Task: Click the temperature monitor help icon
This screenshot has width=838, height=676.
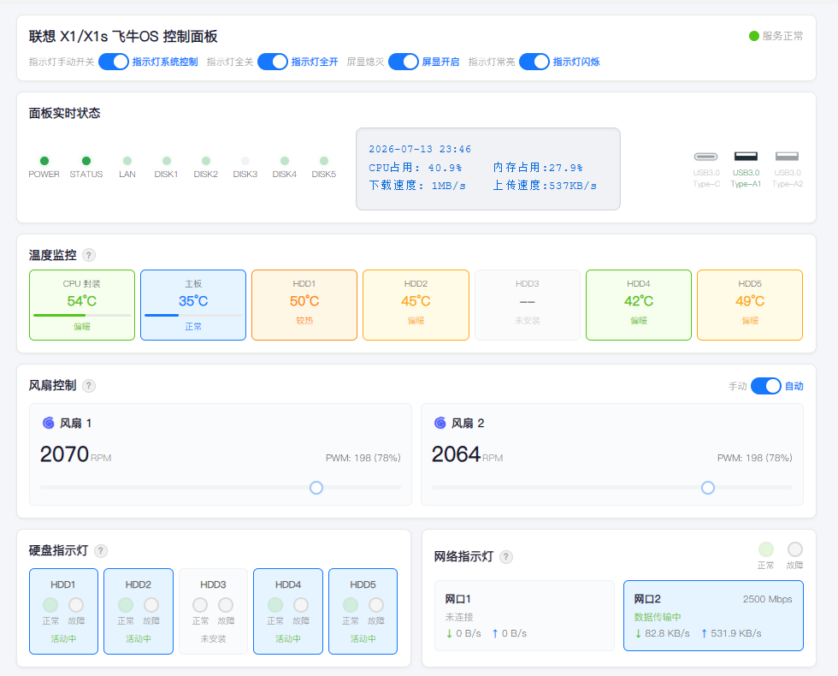Action: [x=89, y=256]
